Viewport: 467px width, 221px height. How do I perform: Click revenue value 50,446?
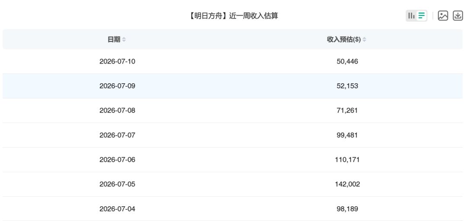pyautogui.click(x=347, y=61)
